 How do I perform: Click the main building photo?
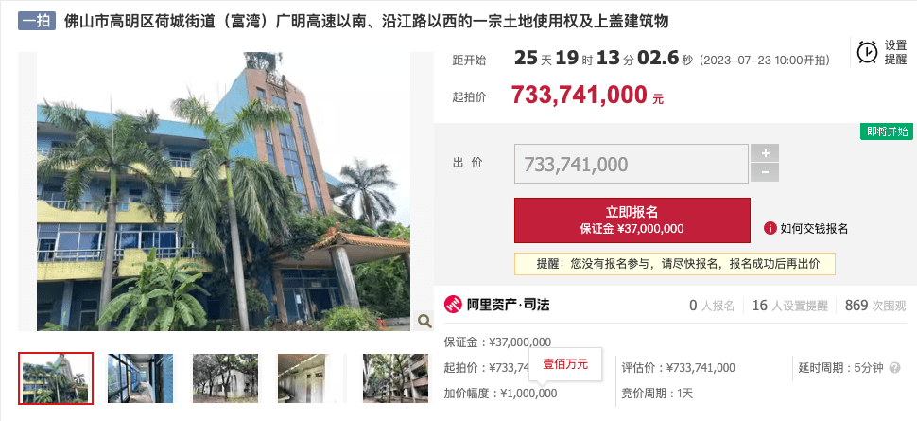coord(223,191)
